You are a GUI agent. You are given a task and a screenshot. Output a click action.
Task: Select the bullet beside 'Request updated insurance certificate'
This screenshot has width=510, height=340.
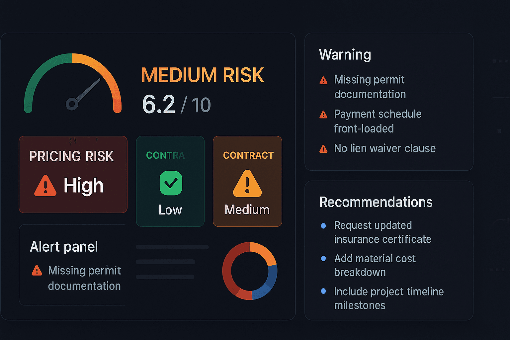(323, 225)
